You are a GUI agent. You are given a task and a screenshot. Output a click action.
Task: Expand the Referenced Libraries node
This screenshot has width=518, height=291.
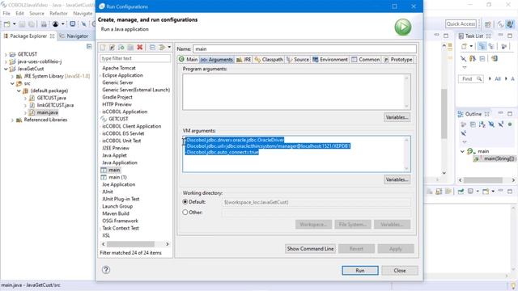tap(12, 120)
